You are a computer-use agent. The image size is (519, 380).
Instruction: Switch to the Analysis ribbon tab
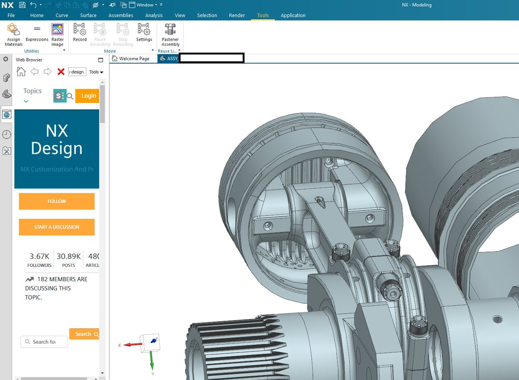(154, 15)
